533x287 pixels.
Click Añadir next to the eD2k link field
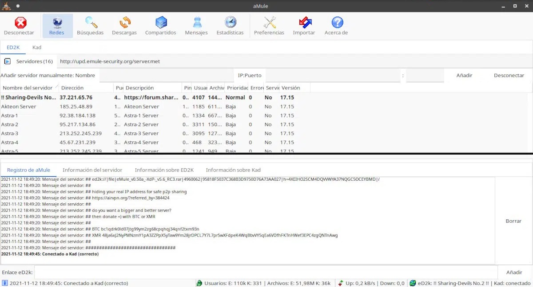point(514,272)
